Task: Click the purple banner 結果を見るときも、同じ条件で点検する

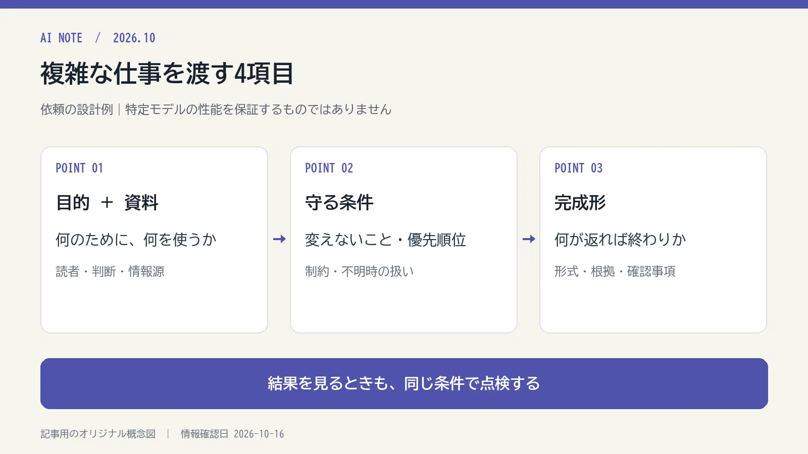Action: [404, 383]
